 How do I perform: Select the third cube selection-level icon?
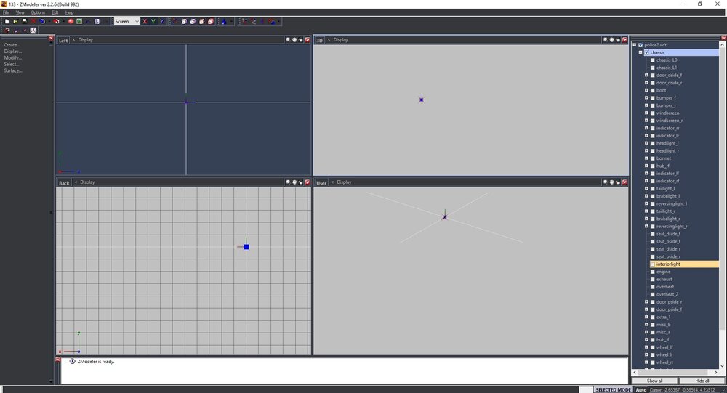[x=201, y=21]
